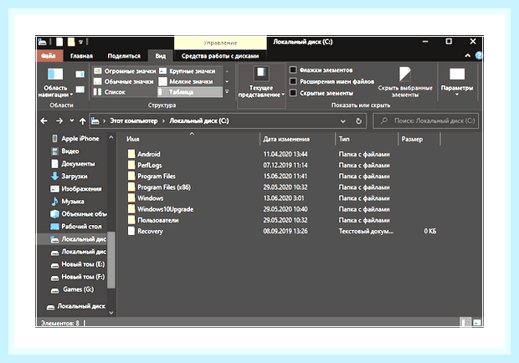This screenshot has width=519, height=363.
Task: Go back with the back arrow
Action: (44, 121)
